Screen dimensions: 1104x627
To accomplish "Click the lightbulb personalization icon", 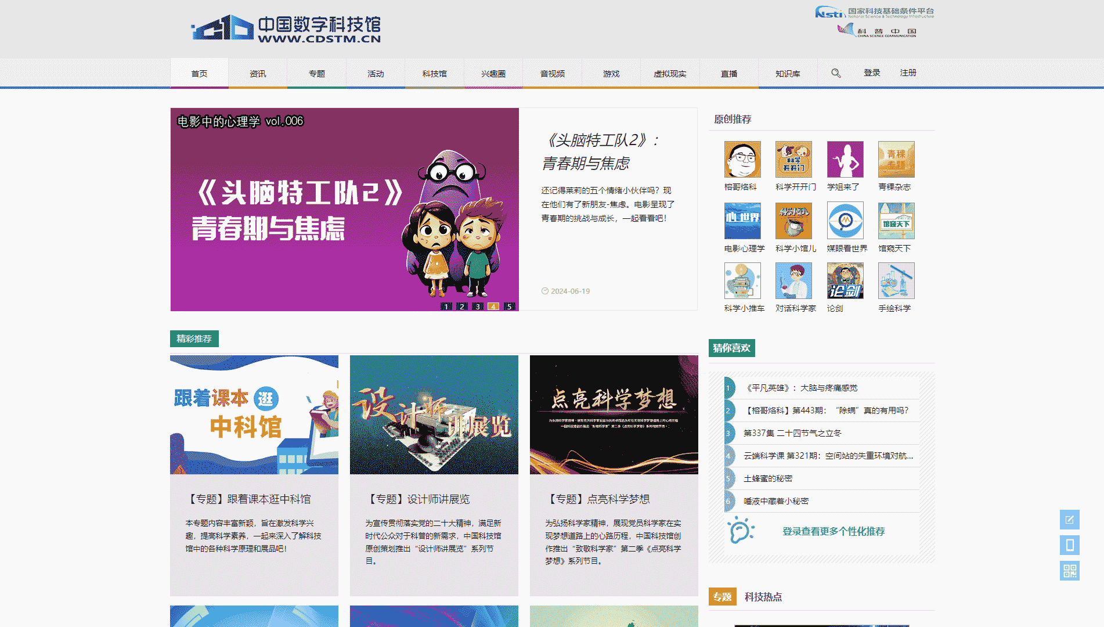I will (740, 530).
